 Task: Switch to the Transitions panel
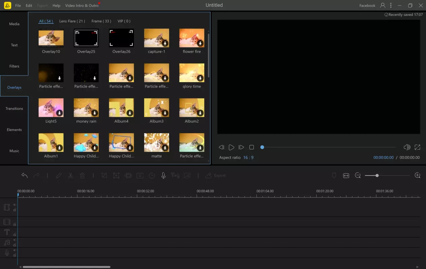click(14, 109)
